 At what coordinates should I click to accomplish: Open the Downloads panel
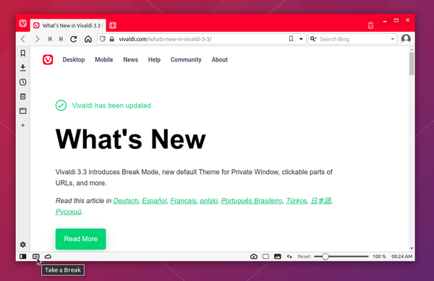(x=23, y=68)
